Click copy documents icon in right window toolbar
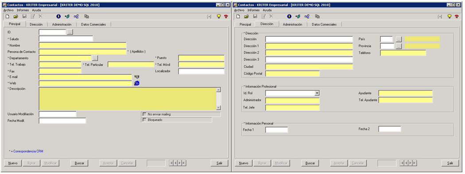 pos(318,17)
